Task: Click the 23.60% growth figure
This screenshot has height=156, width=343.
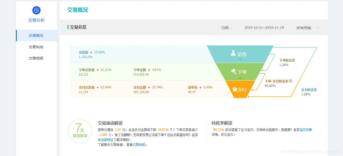Action: click(99, 52)
